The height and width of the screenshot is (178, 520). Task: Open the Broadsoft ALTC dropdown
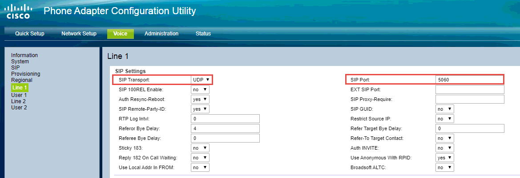click(445, 167)
